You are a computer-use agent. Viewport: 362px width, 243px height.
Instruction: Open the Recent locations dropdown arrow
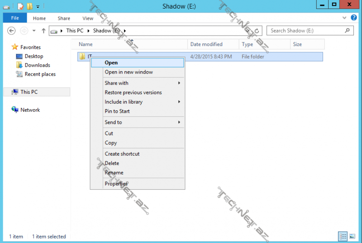click(34, 31)
